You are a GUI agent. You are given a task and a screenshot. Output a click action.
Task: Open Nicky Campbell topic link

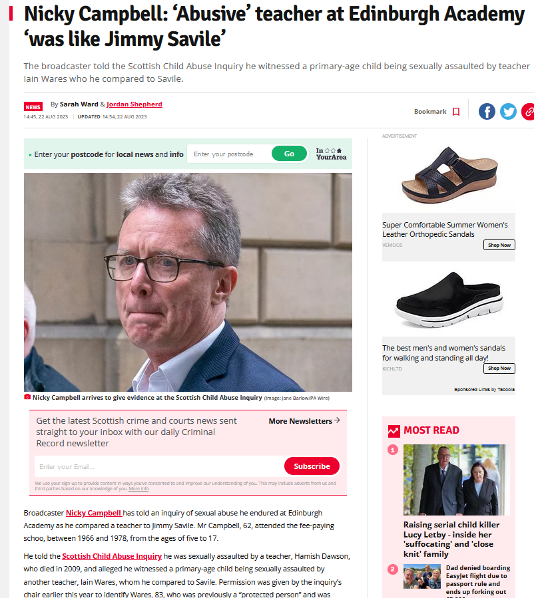coord(94,513)
